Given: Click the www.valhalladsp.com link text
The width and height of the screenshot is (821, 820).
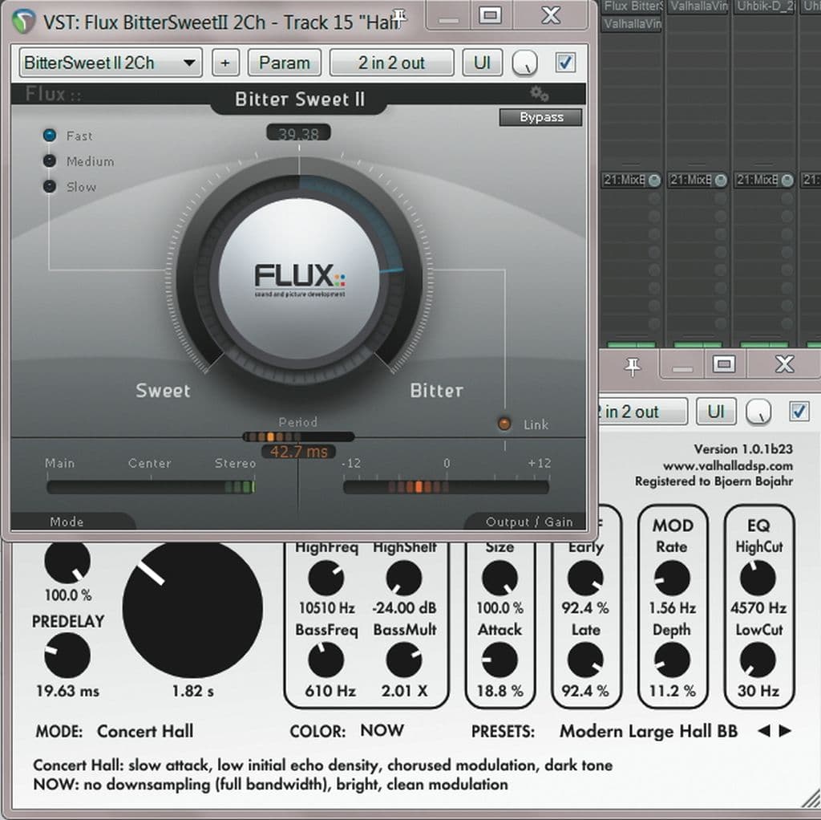Looking at the screenshot, I should [x=728, y=465].
